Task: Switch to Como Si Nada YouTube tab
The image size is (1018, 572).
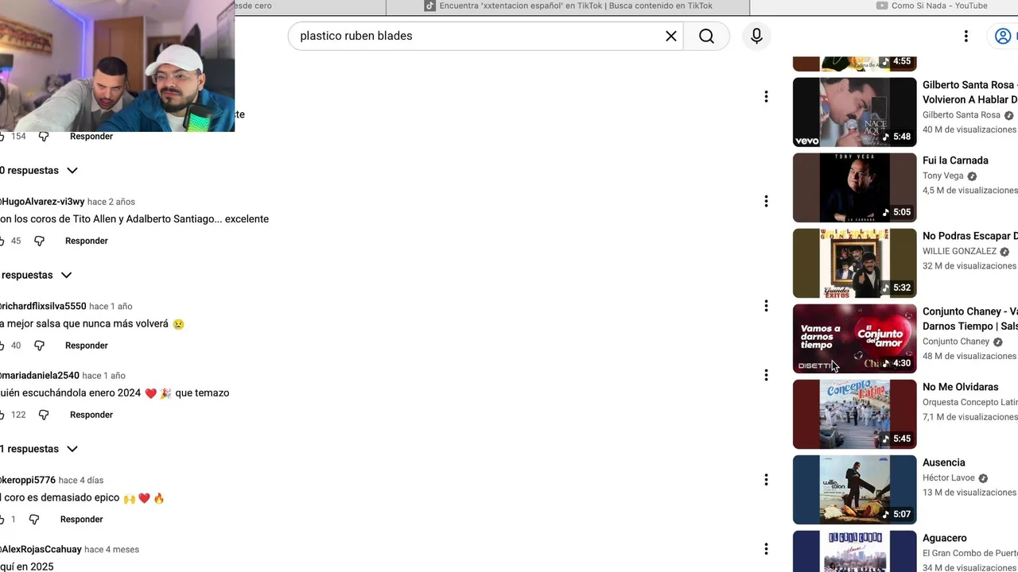Action: (x=884, y=6)
